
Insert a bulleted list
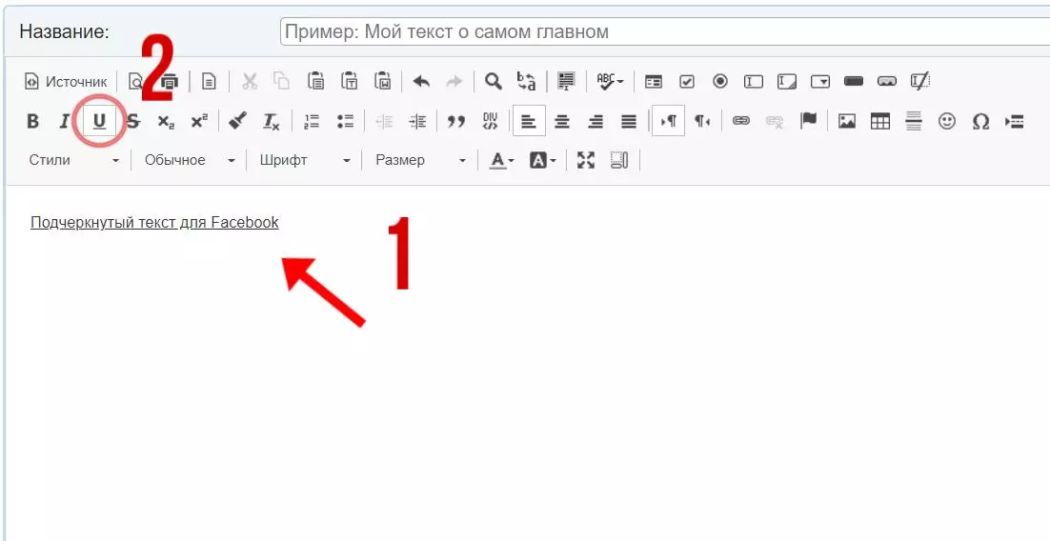[x=345, y=121]
